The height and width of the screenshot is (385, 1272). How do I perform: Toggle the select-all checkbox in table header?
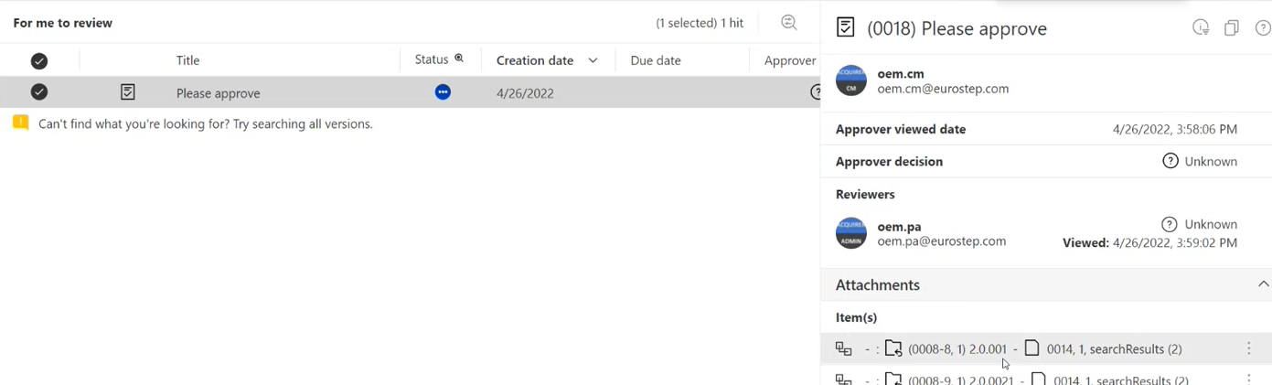point(39,61)
